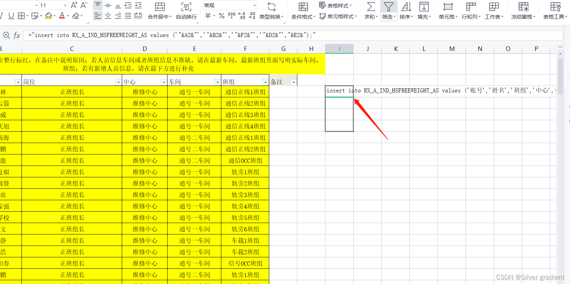Increase font size with A+ icon
570x284 pixels.
[74, 5]
